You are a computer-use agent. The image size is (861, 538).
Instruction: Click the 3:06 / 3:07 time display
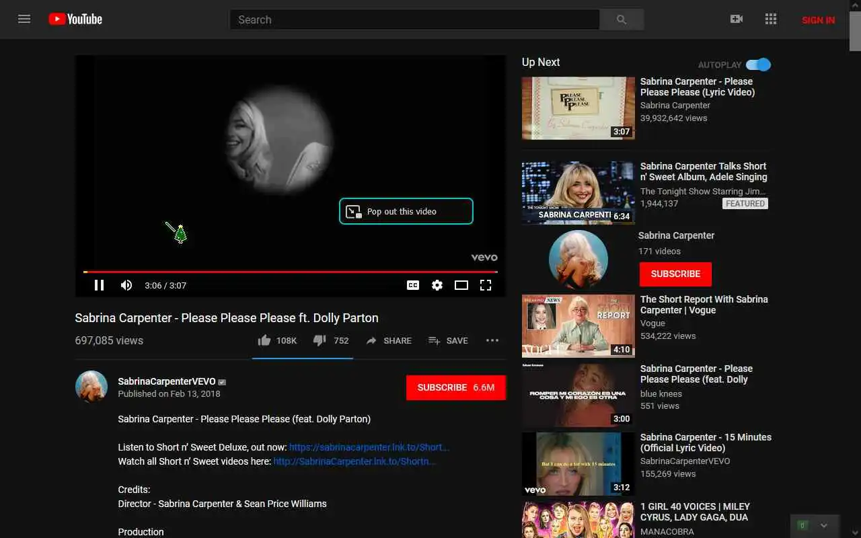165,285
